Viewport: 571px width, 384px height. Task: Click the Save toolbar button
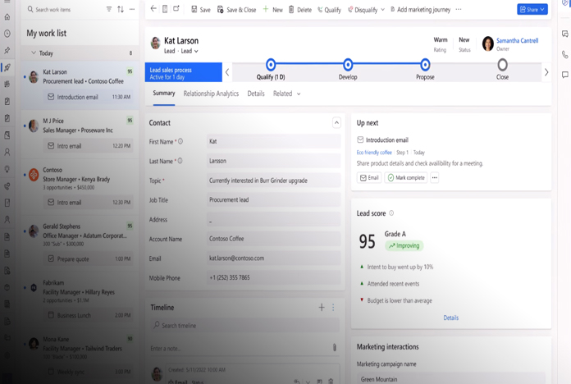pos(201,10)
